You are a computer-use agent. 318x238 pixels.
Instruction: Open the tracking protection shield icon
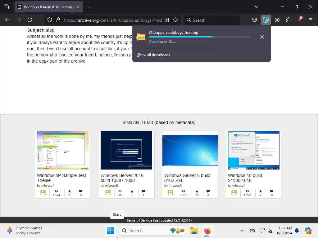click(x=50, y=20)
